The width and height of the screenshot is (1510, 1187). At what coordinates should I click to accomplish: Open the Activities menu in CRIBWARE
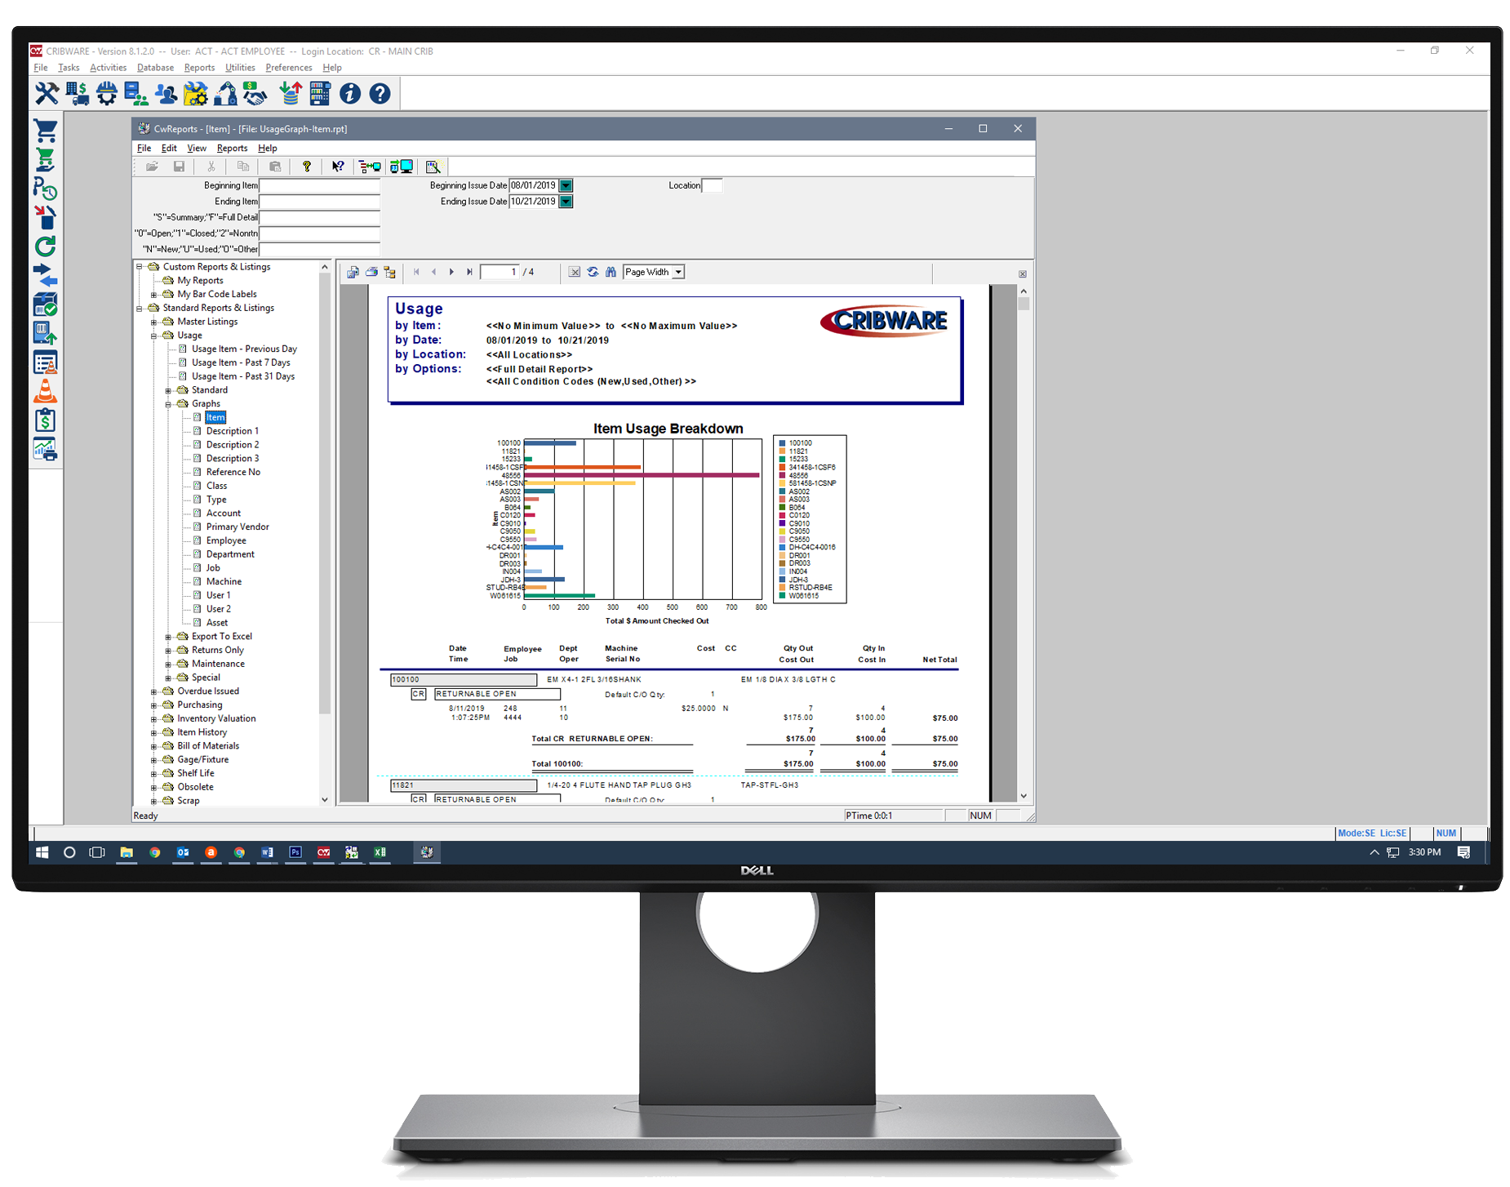108,68
